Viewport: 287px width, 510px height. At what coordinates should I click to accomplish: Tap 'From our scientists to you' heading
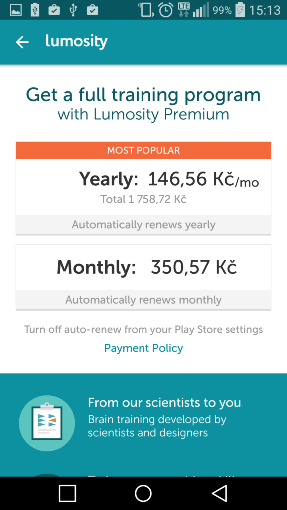pos(164,402)
